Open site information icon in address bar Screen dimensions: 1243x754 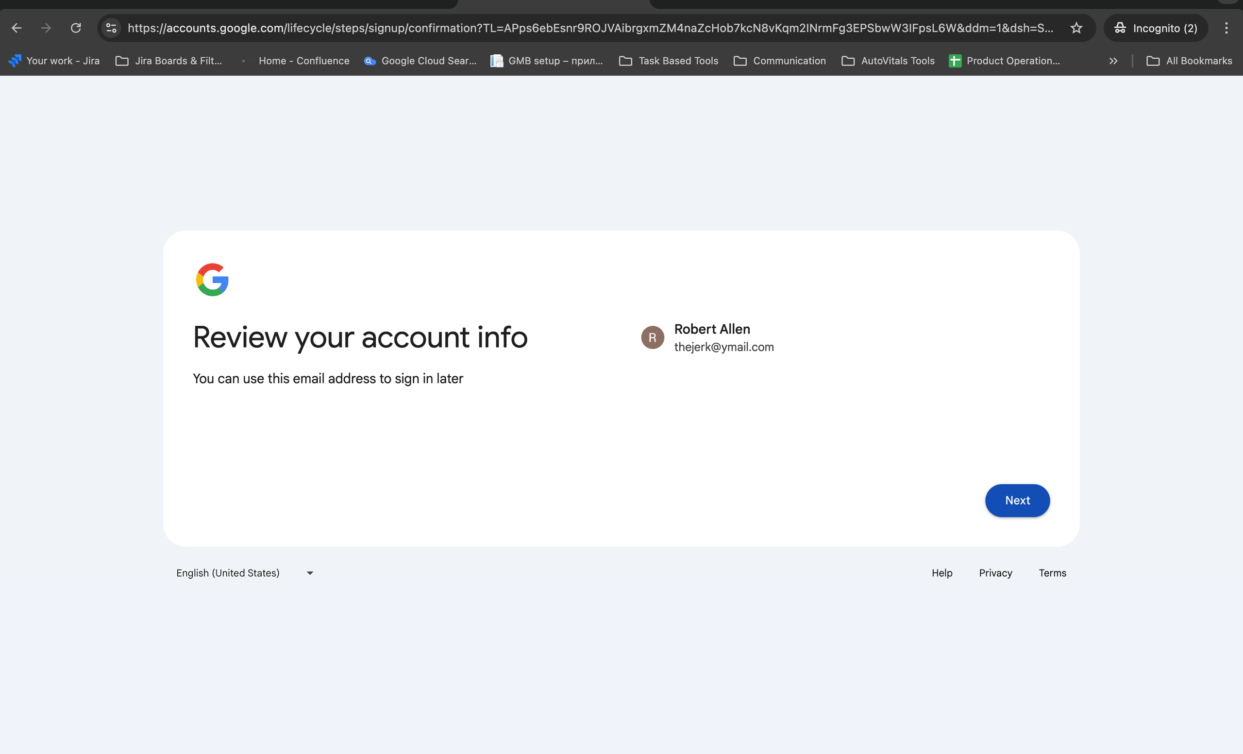(112, 28)
